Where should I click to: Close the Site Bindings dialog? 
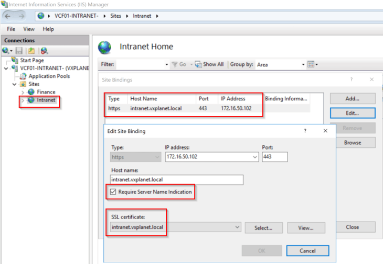372,79
